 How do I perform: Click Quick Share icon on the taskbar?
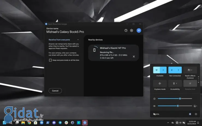[x=85, y=123]
